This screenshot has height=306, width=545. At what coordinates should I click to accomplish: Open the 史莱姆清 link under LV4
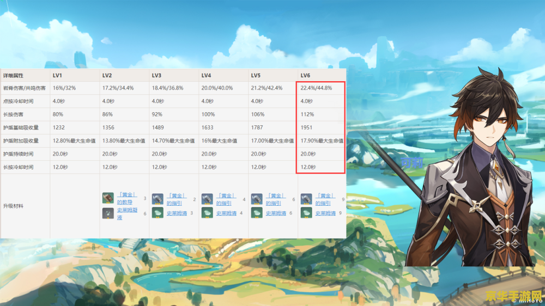point(226,213)
